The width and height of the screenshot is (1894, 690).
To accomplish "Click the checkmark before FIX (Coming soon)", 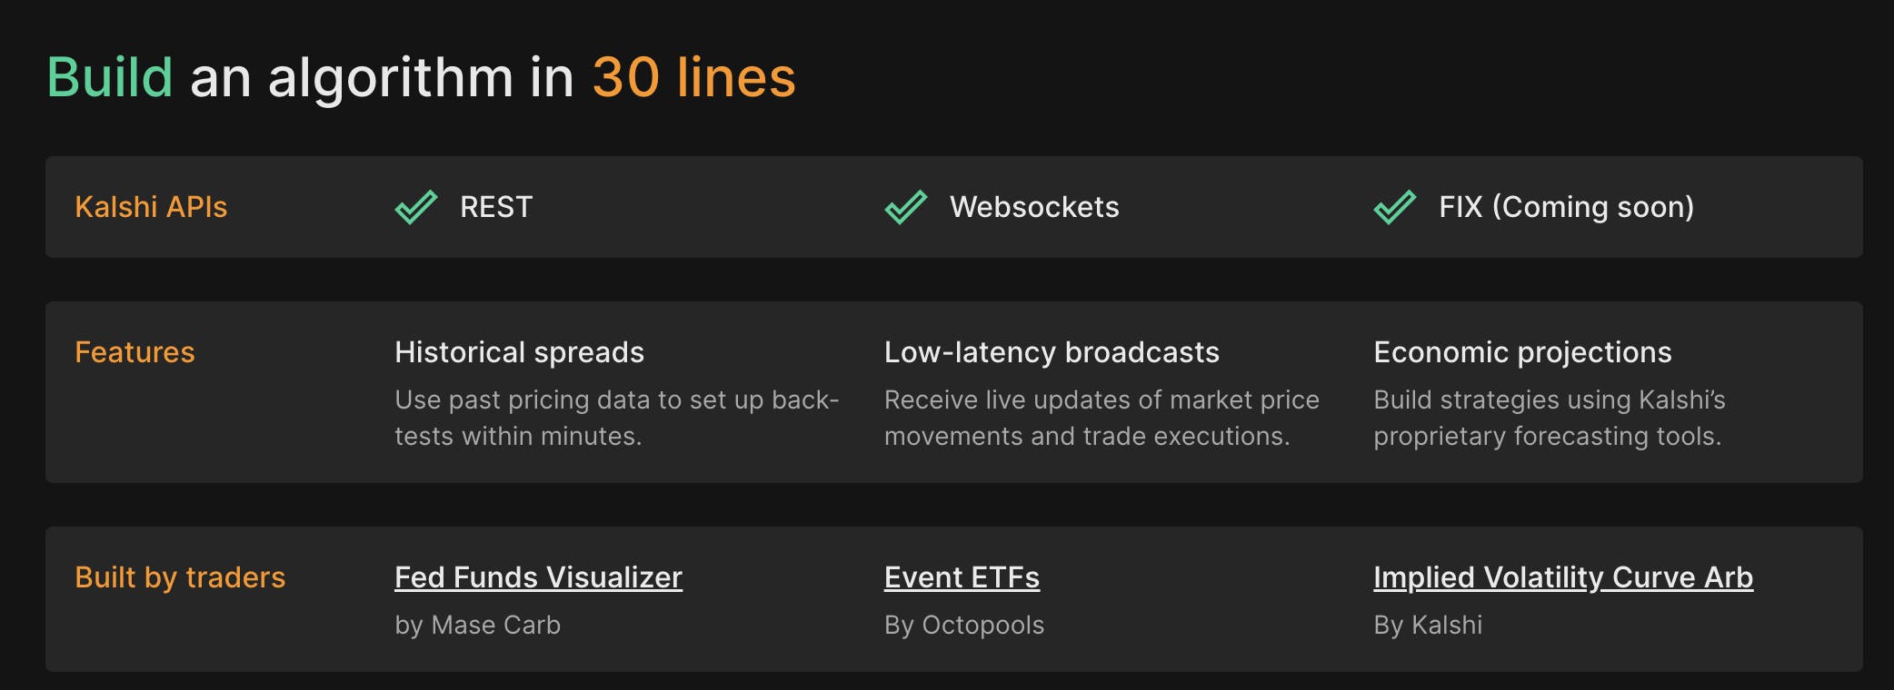I will [1394, 207].
